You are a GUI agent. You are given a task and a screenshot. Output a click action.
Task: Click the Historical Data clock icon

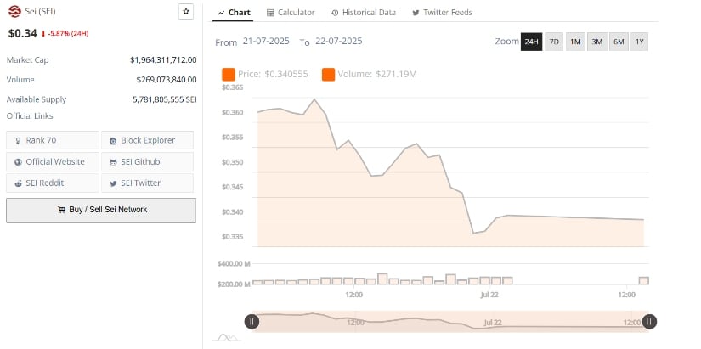pos(336,13)
